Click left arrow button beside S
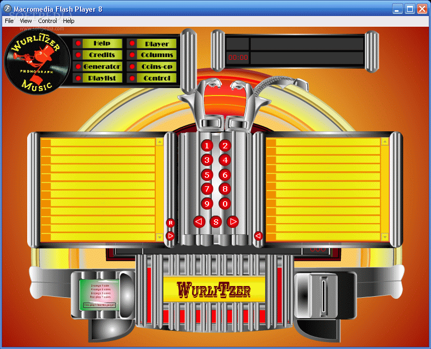 click(199, 221)
